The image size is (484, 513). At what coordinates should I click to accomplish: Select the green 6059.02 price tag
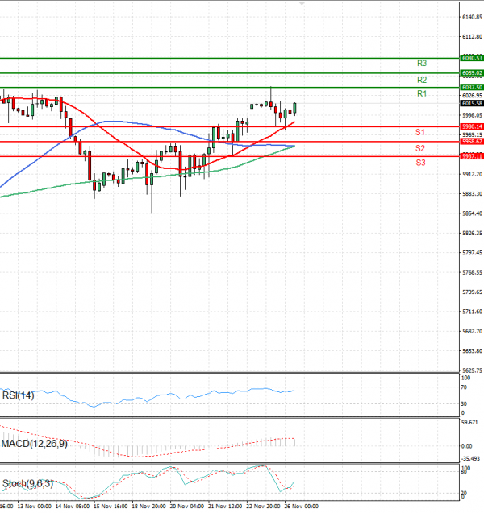pyautogui.click(x=472, y=73)
